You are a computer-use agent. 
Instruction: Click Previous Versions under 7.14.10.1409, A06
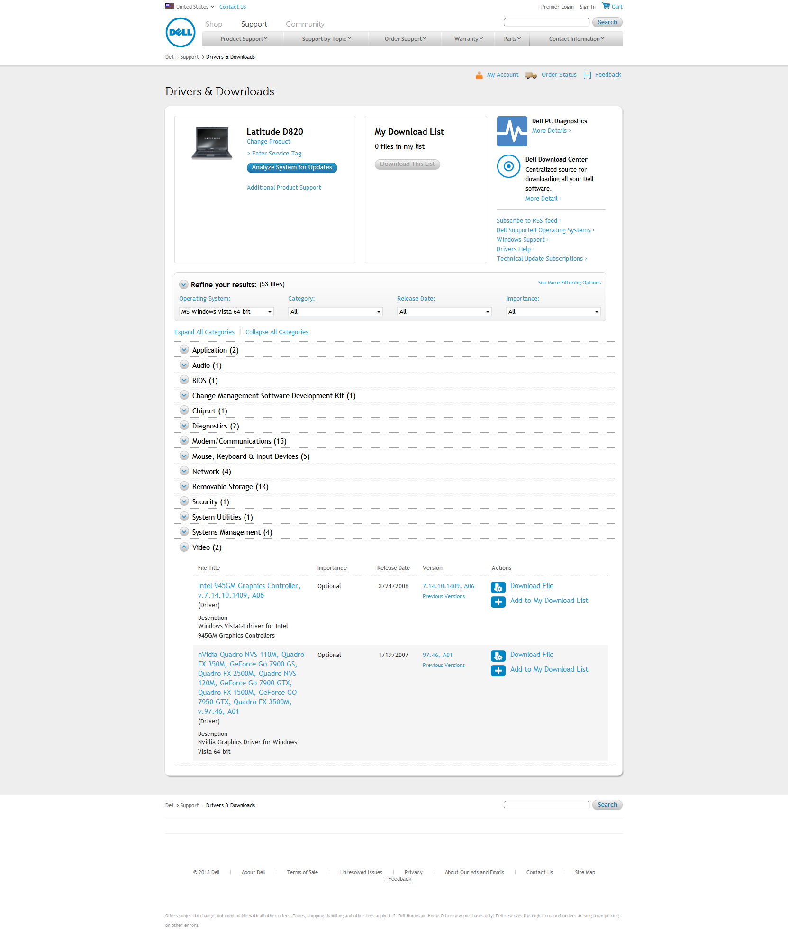[x=444, y=597]
